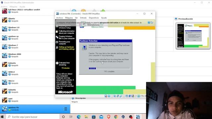The image size is (212, 119).
Task: Open Cortana circle icon on taskbar
Action: 63,117
